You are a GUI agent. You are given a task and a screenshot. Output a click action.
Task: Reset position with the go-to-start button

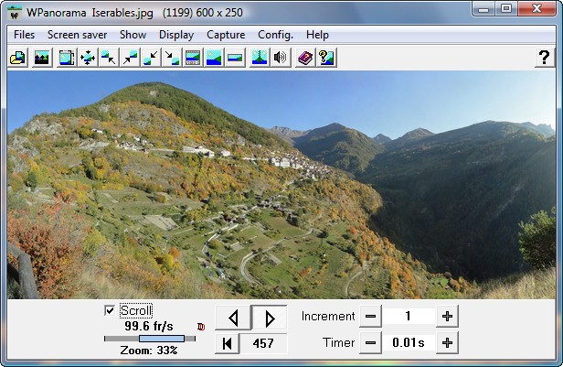(227, 343)
